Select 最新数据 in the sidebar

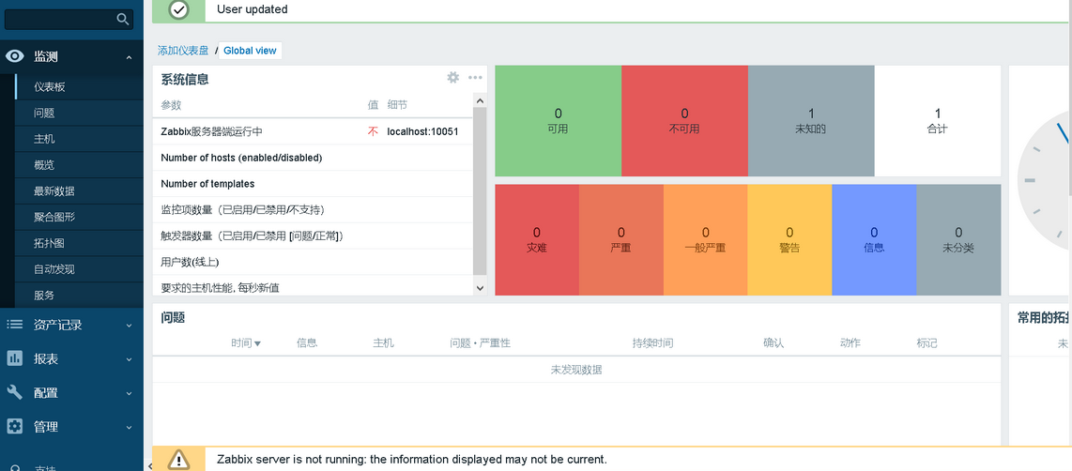tap(54, 190)
